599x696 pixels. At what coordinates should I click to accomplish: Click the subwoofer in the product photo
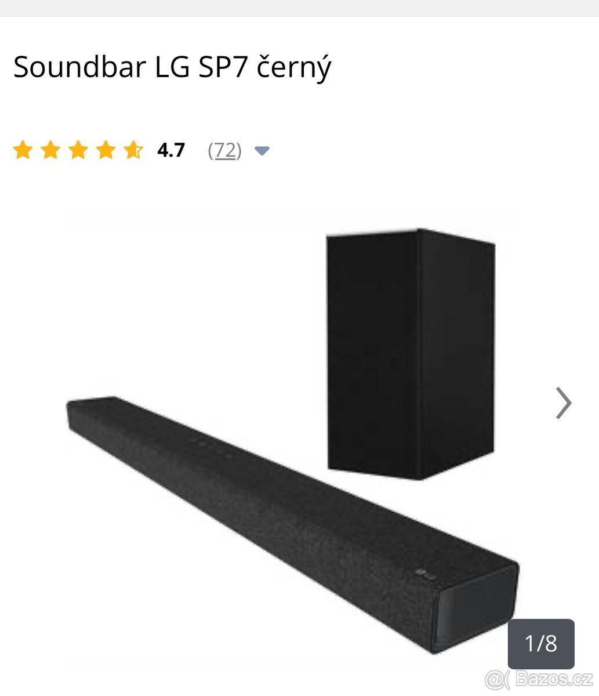(x=411, y=354)
